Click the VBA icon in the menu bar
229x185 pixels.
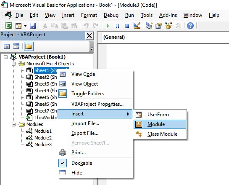[x=8, y=15]
